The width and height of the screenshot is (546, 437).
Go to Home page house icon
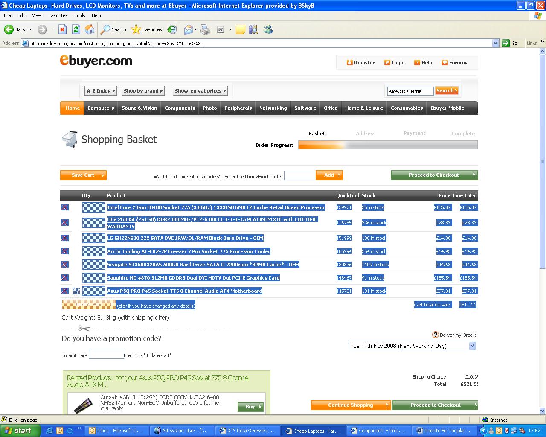point(90,29)
